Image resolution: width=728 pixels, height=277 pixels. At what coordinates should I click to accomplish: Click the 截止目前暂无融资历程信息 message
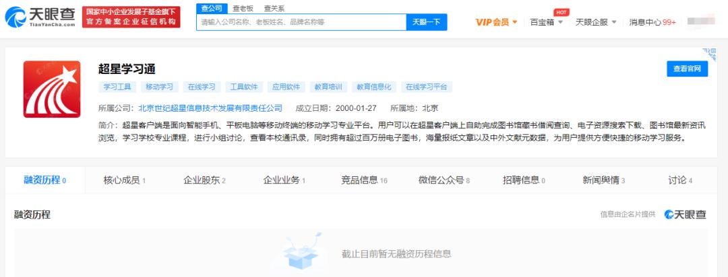(x=396, y=254)
